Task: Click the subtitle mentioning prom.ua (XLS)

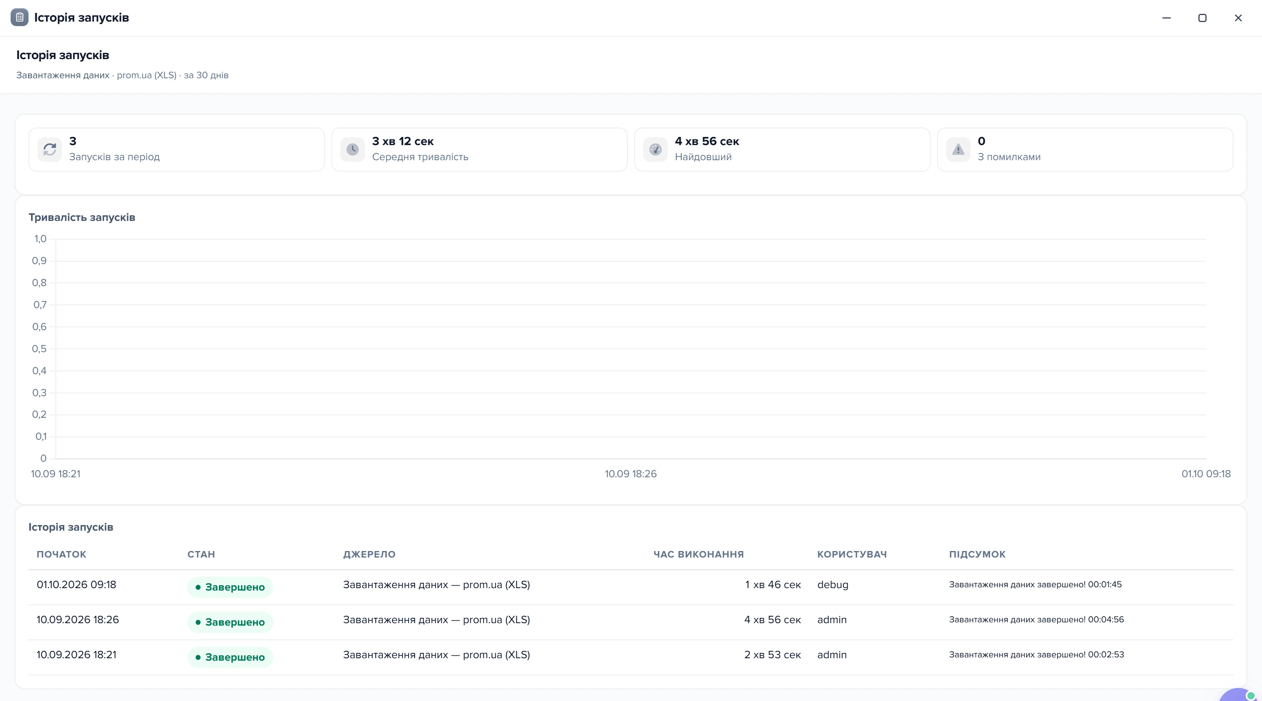Action: [x=122, y=75]
